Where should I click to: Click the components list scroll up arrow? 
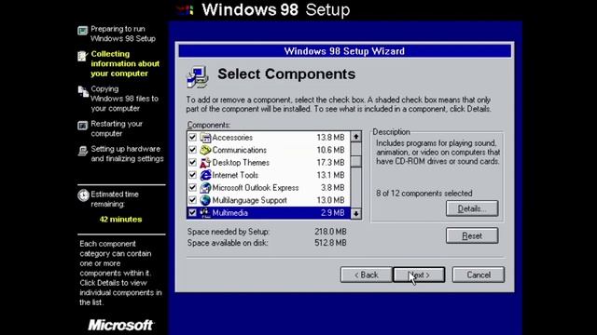(356, 137)
